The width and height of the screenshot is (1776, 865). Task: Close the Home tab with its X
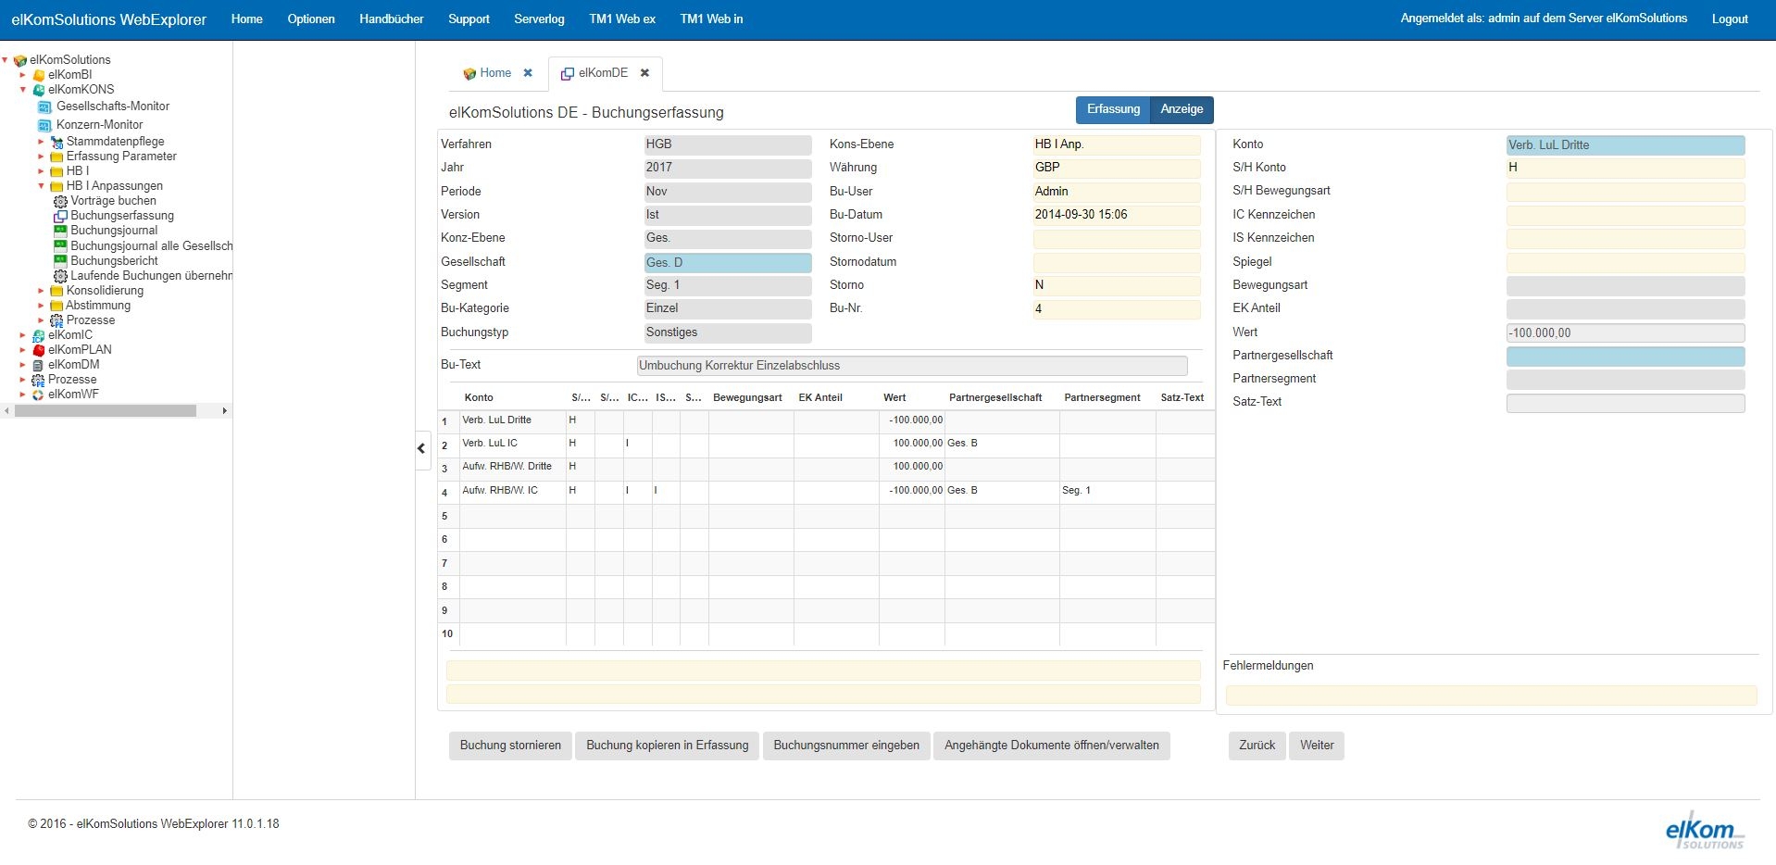(x=528, y=73)
